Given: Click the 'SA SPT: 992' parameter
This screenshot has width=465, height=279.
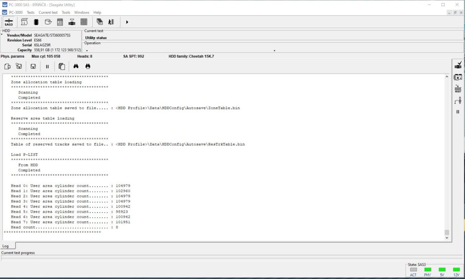Looking at the screenshot, I should 134,56.
